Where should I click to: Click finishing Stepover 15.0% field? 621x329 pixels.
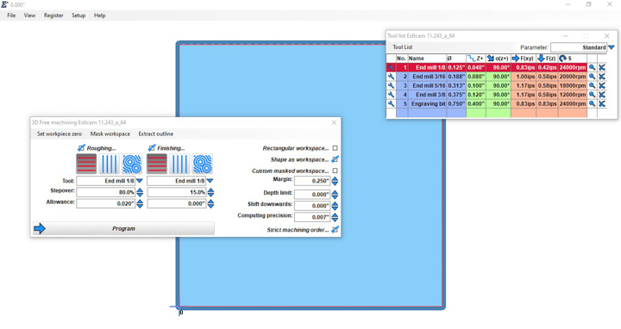click(x=177, y=193)
